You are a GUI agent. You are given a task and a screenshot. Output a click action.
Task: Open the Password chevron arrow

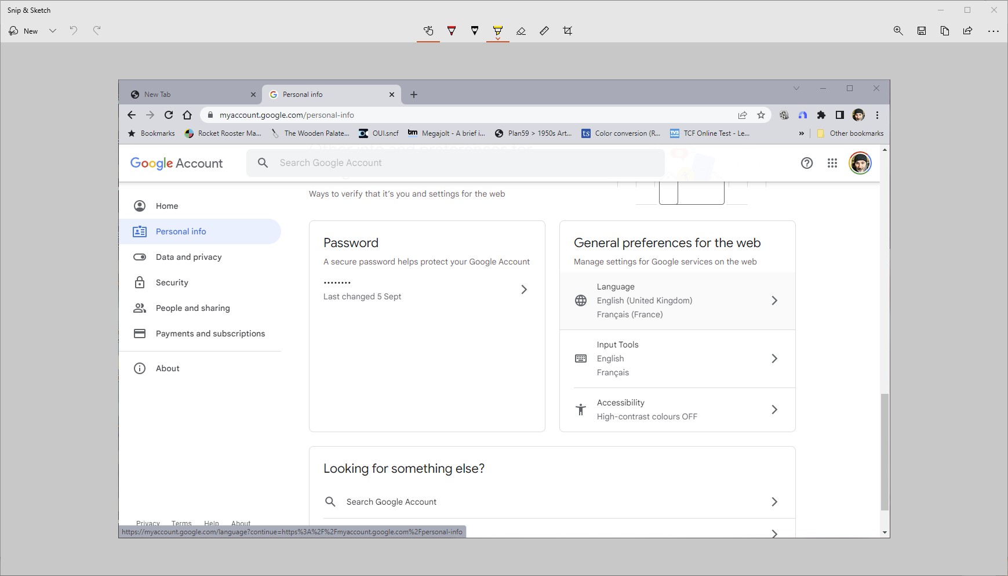tap(524, 289)
